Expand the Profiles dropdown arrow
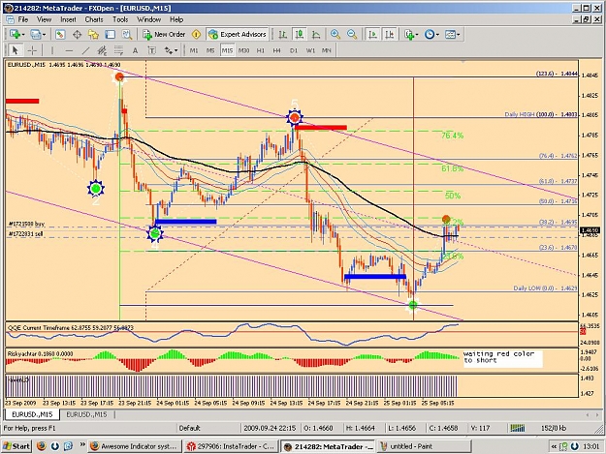 coord(44,34)
